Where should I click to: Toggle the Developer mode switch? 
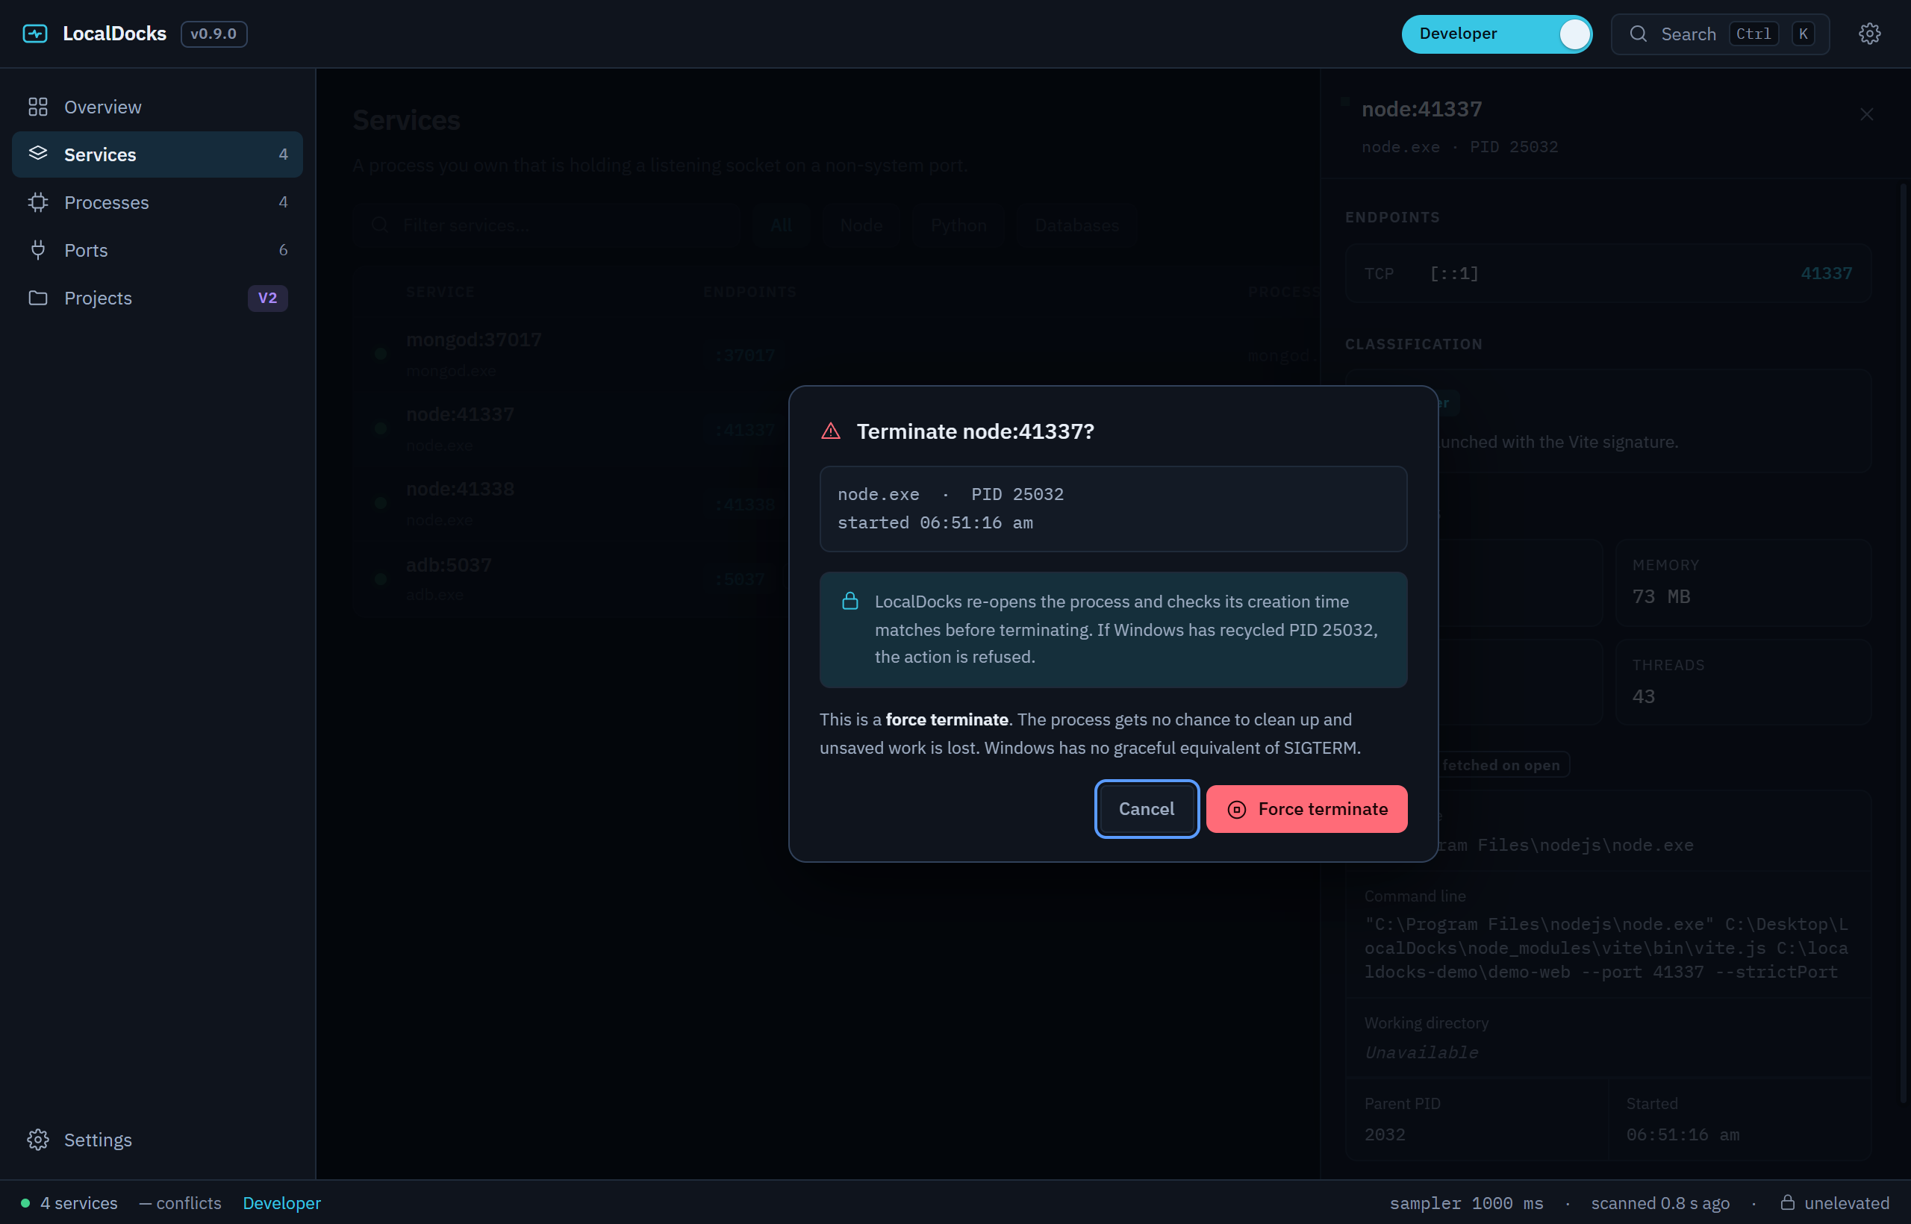1496,34
